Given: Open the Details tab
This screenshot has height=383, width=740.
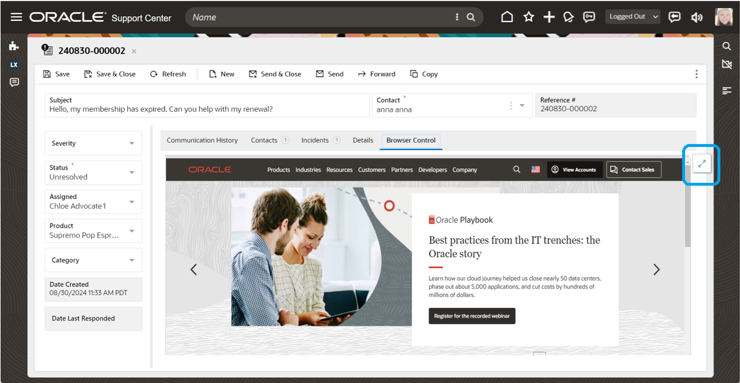Looking at the screenshot, I should coord(363,140).
